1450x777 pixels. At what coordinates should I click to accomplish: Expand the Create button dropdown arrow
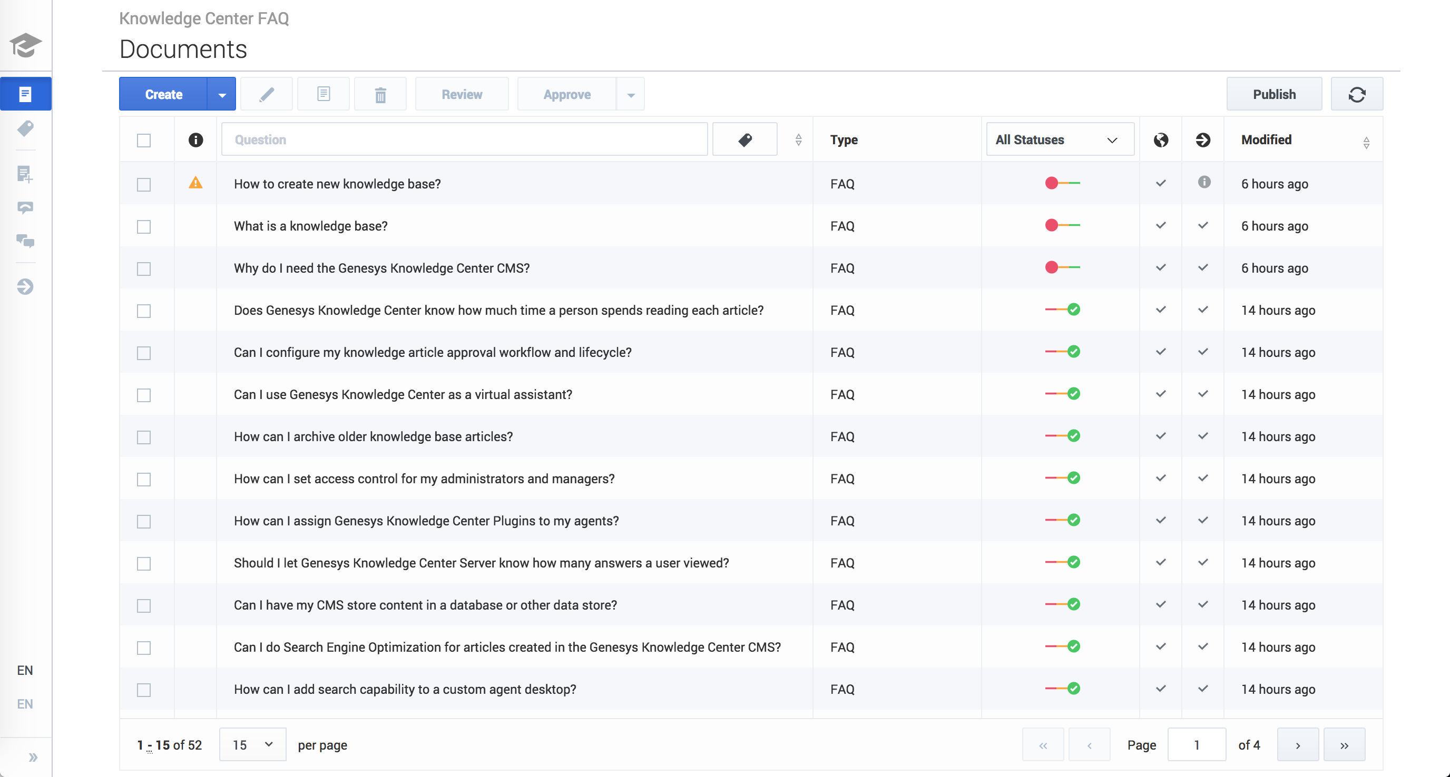pos(222,94)
